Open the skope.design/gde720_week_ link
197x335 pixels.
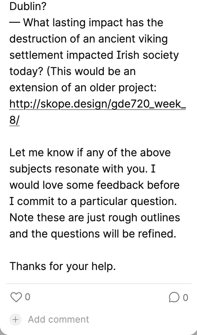click(x=98, y=104)
